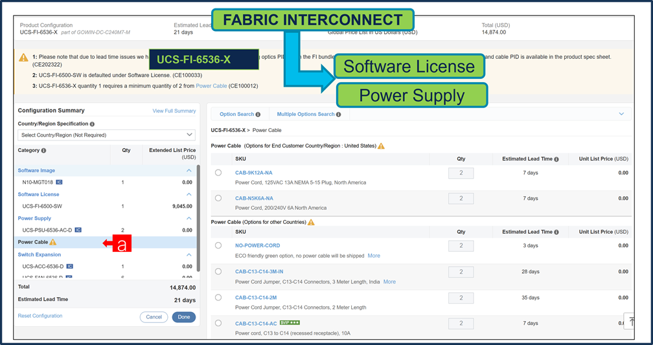This screenshot has height=345, width=653.
Task: Open the Software License category
Action: (38, 194)
